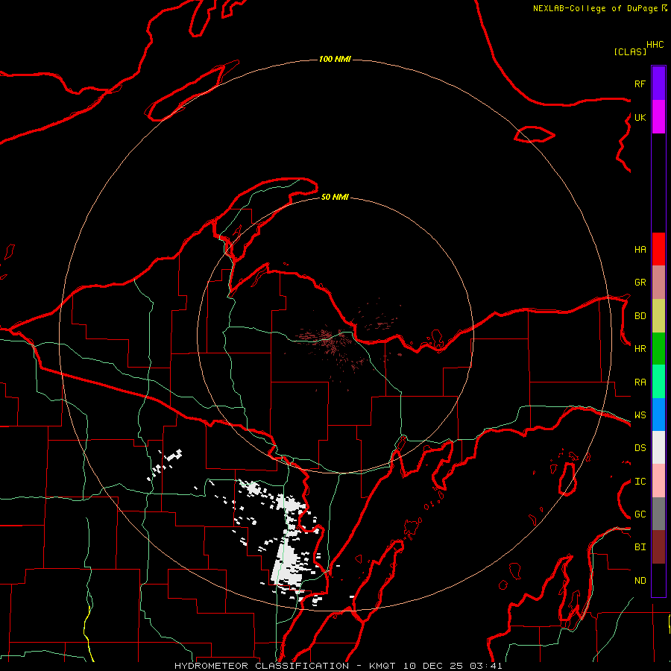Click the GR legend label
This screenshot has width=671, height=671.
coord(640,283)
